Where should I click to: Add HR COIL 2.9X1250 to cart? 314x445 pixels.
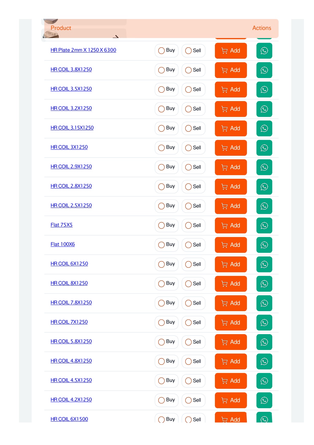point(231,167)
